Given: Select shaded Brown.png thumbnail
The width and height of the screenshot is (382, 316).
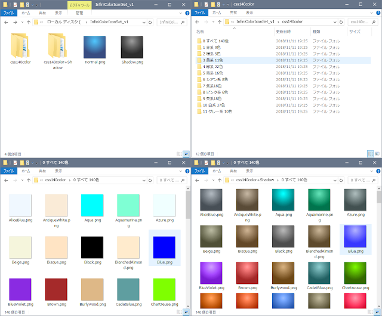Looking at the screenshot, I should tap(247, 273).
